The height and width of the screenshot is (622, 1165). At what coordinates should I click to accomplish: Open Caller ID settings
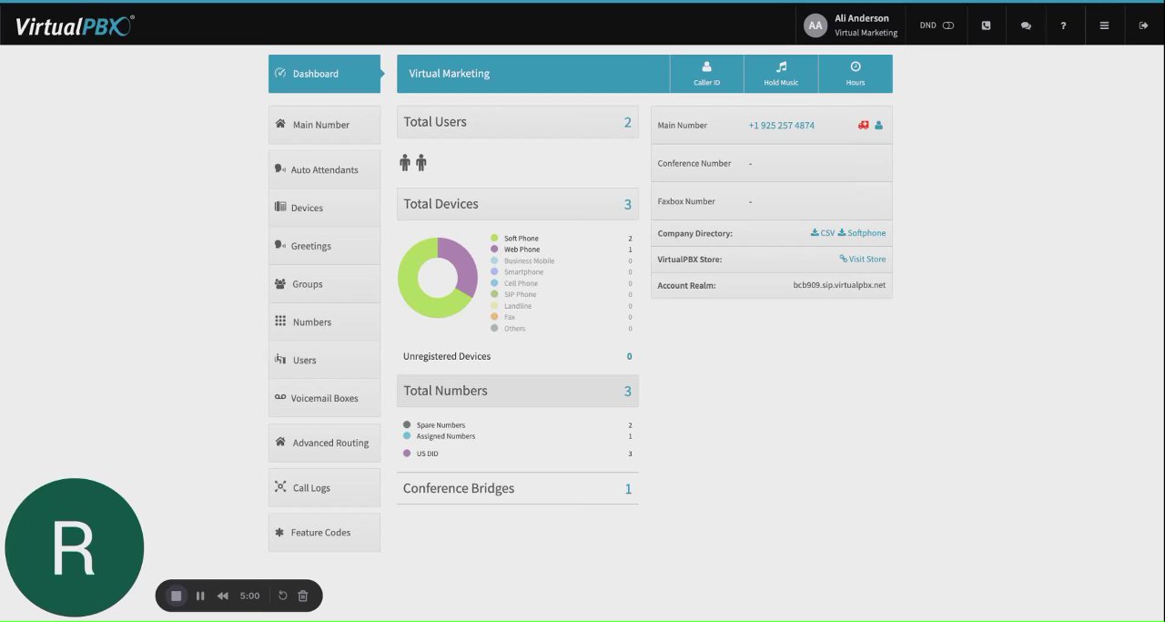click(706, 74)
